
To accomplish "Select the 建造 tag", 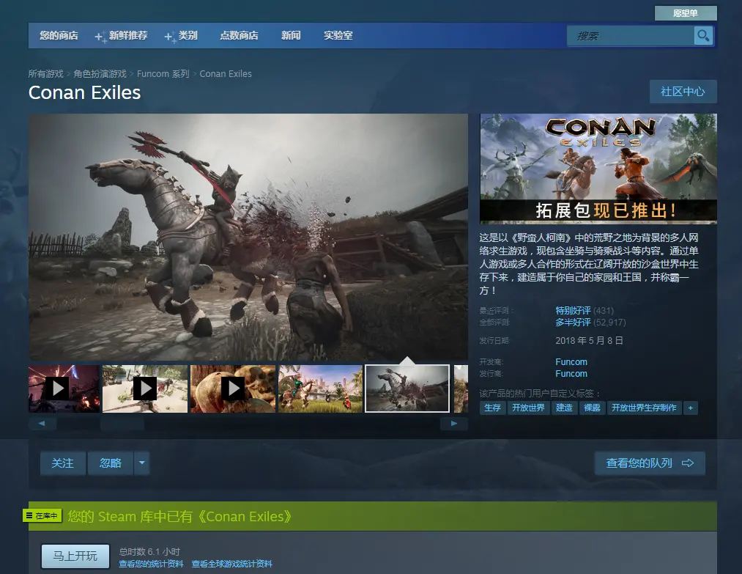I will pos(564,408).
